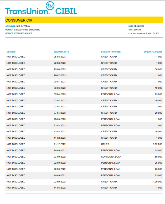This screenshot has width=165, height=204.
Task: Click the MEMBER column header
Action: coord(11,52)
